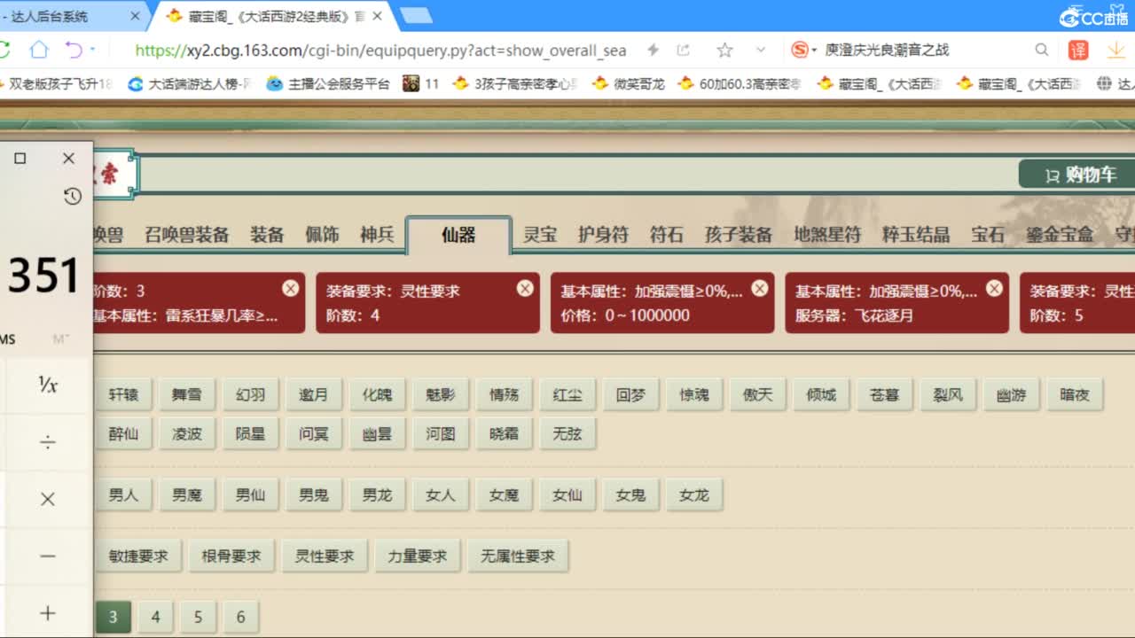Click the Sogou search engine icon
The image size is (1135, 638).
coord(800,51)
